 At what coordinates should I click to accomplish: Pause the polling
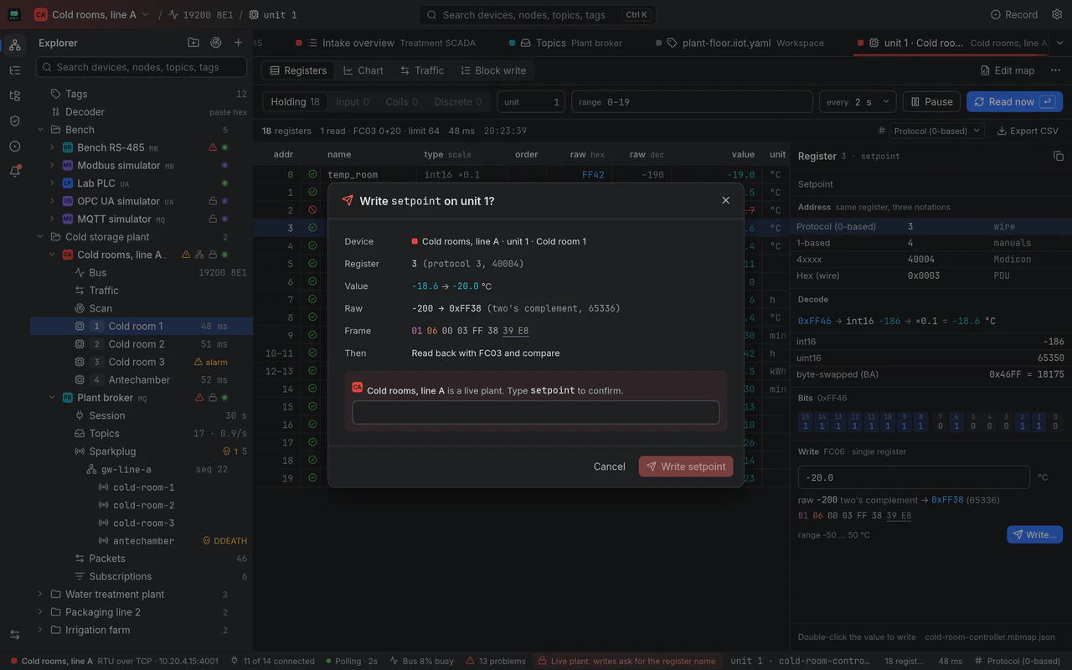tap(931, 101)
